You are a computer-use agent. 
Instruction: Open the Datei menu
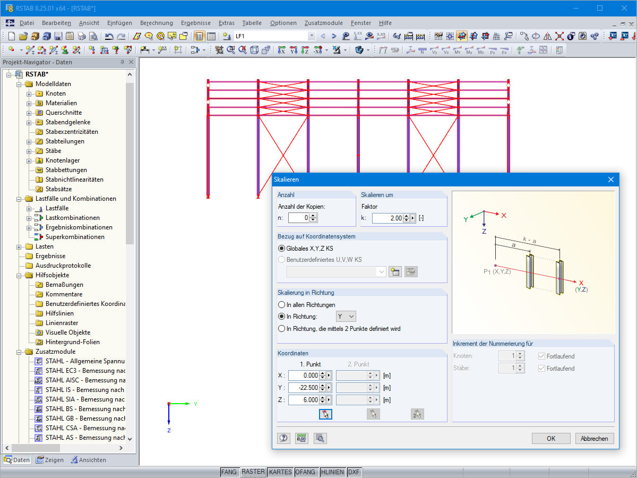coord(27,23)
